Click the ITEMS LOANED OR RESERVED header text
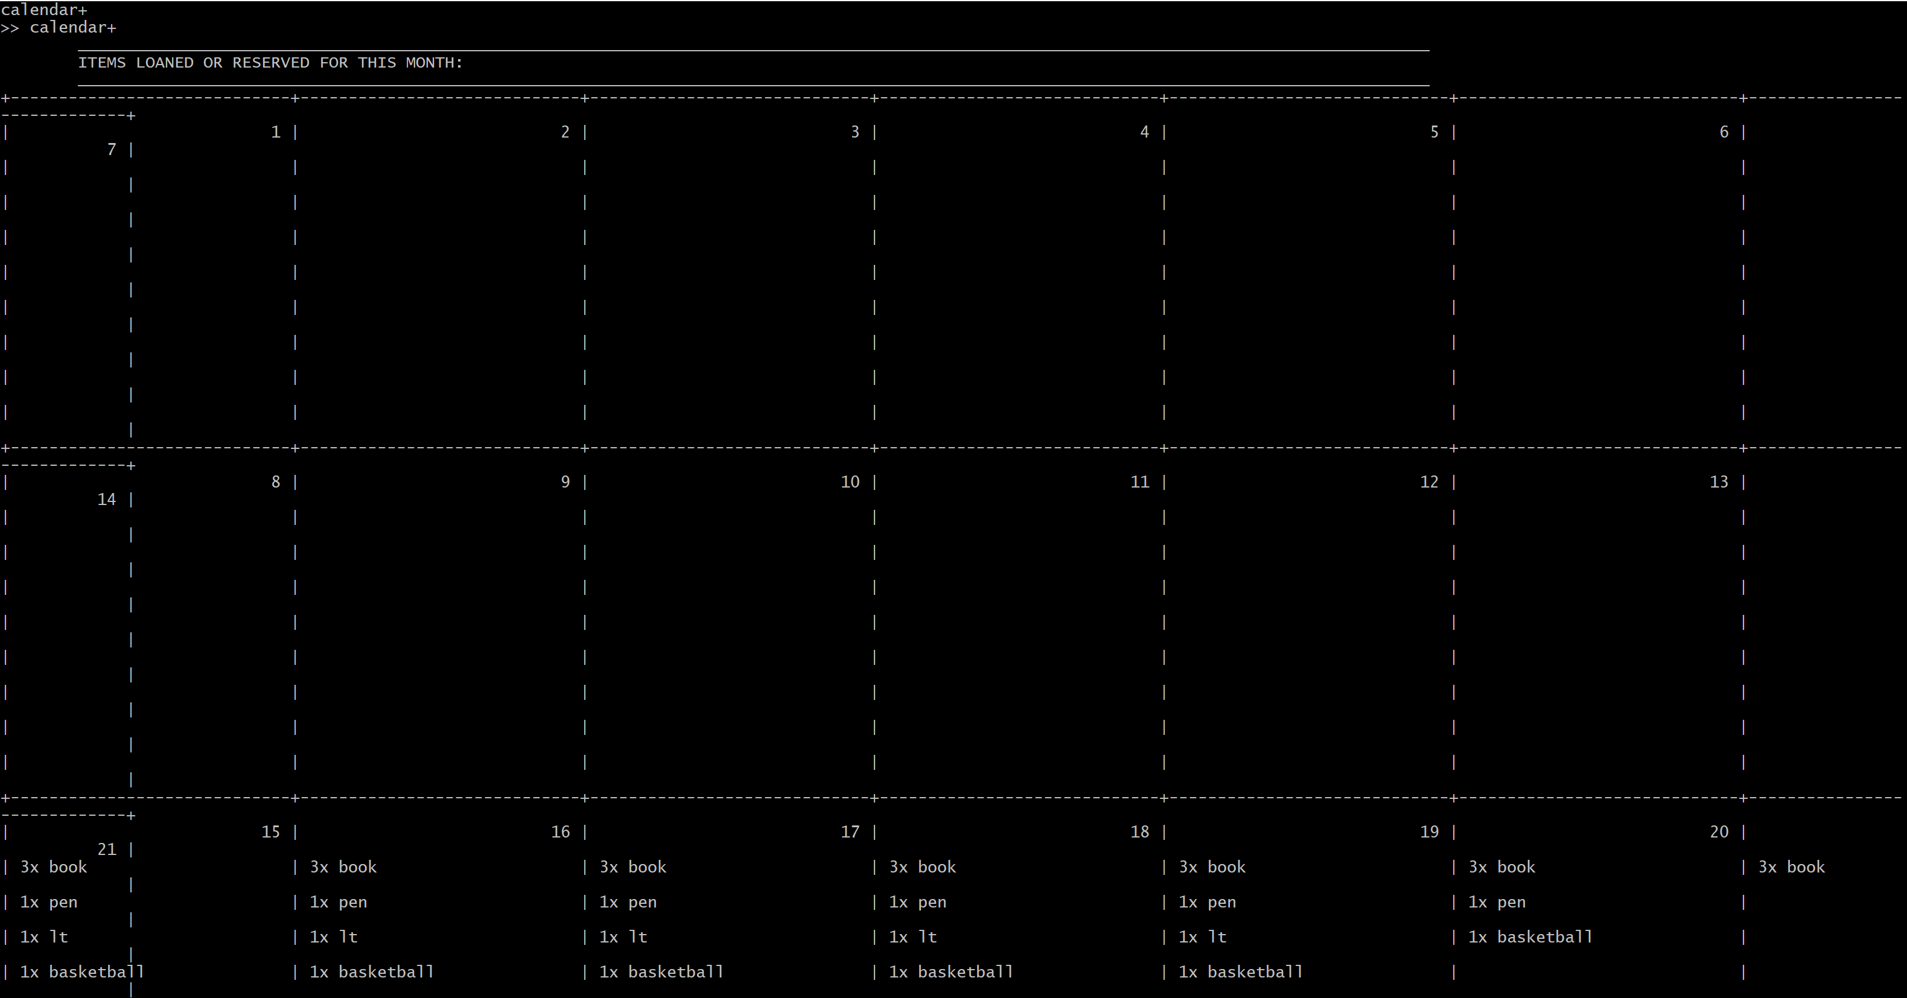The image size is (1907, 998). (270, 63)
